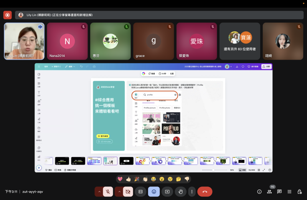
Task: Expand the Canva 編輯 mode dropdown
Action: [x=70, y=67]
